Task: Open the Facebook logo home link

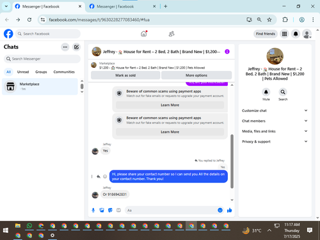Action: point(8,34)
